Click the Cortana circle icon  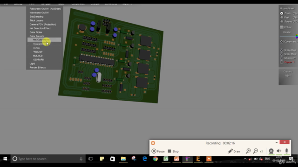click(14, 159)
